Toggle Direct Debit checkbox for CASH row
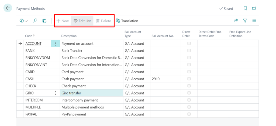Viewport: 276px width, 126px height. [189, 79]
